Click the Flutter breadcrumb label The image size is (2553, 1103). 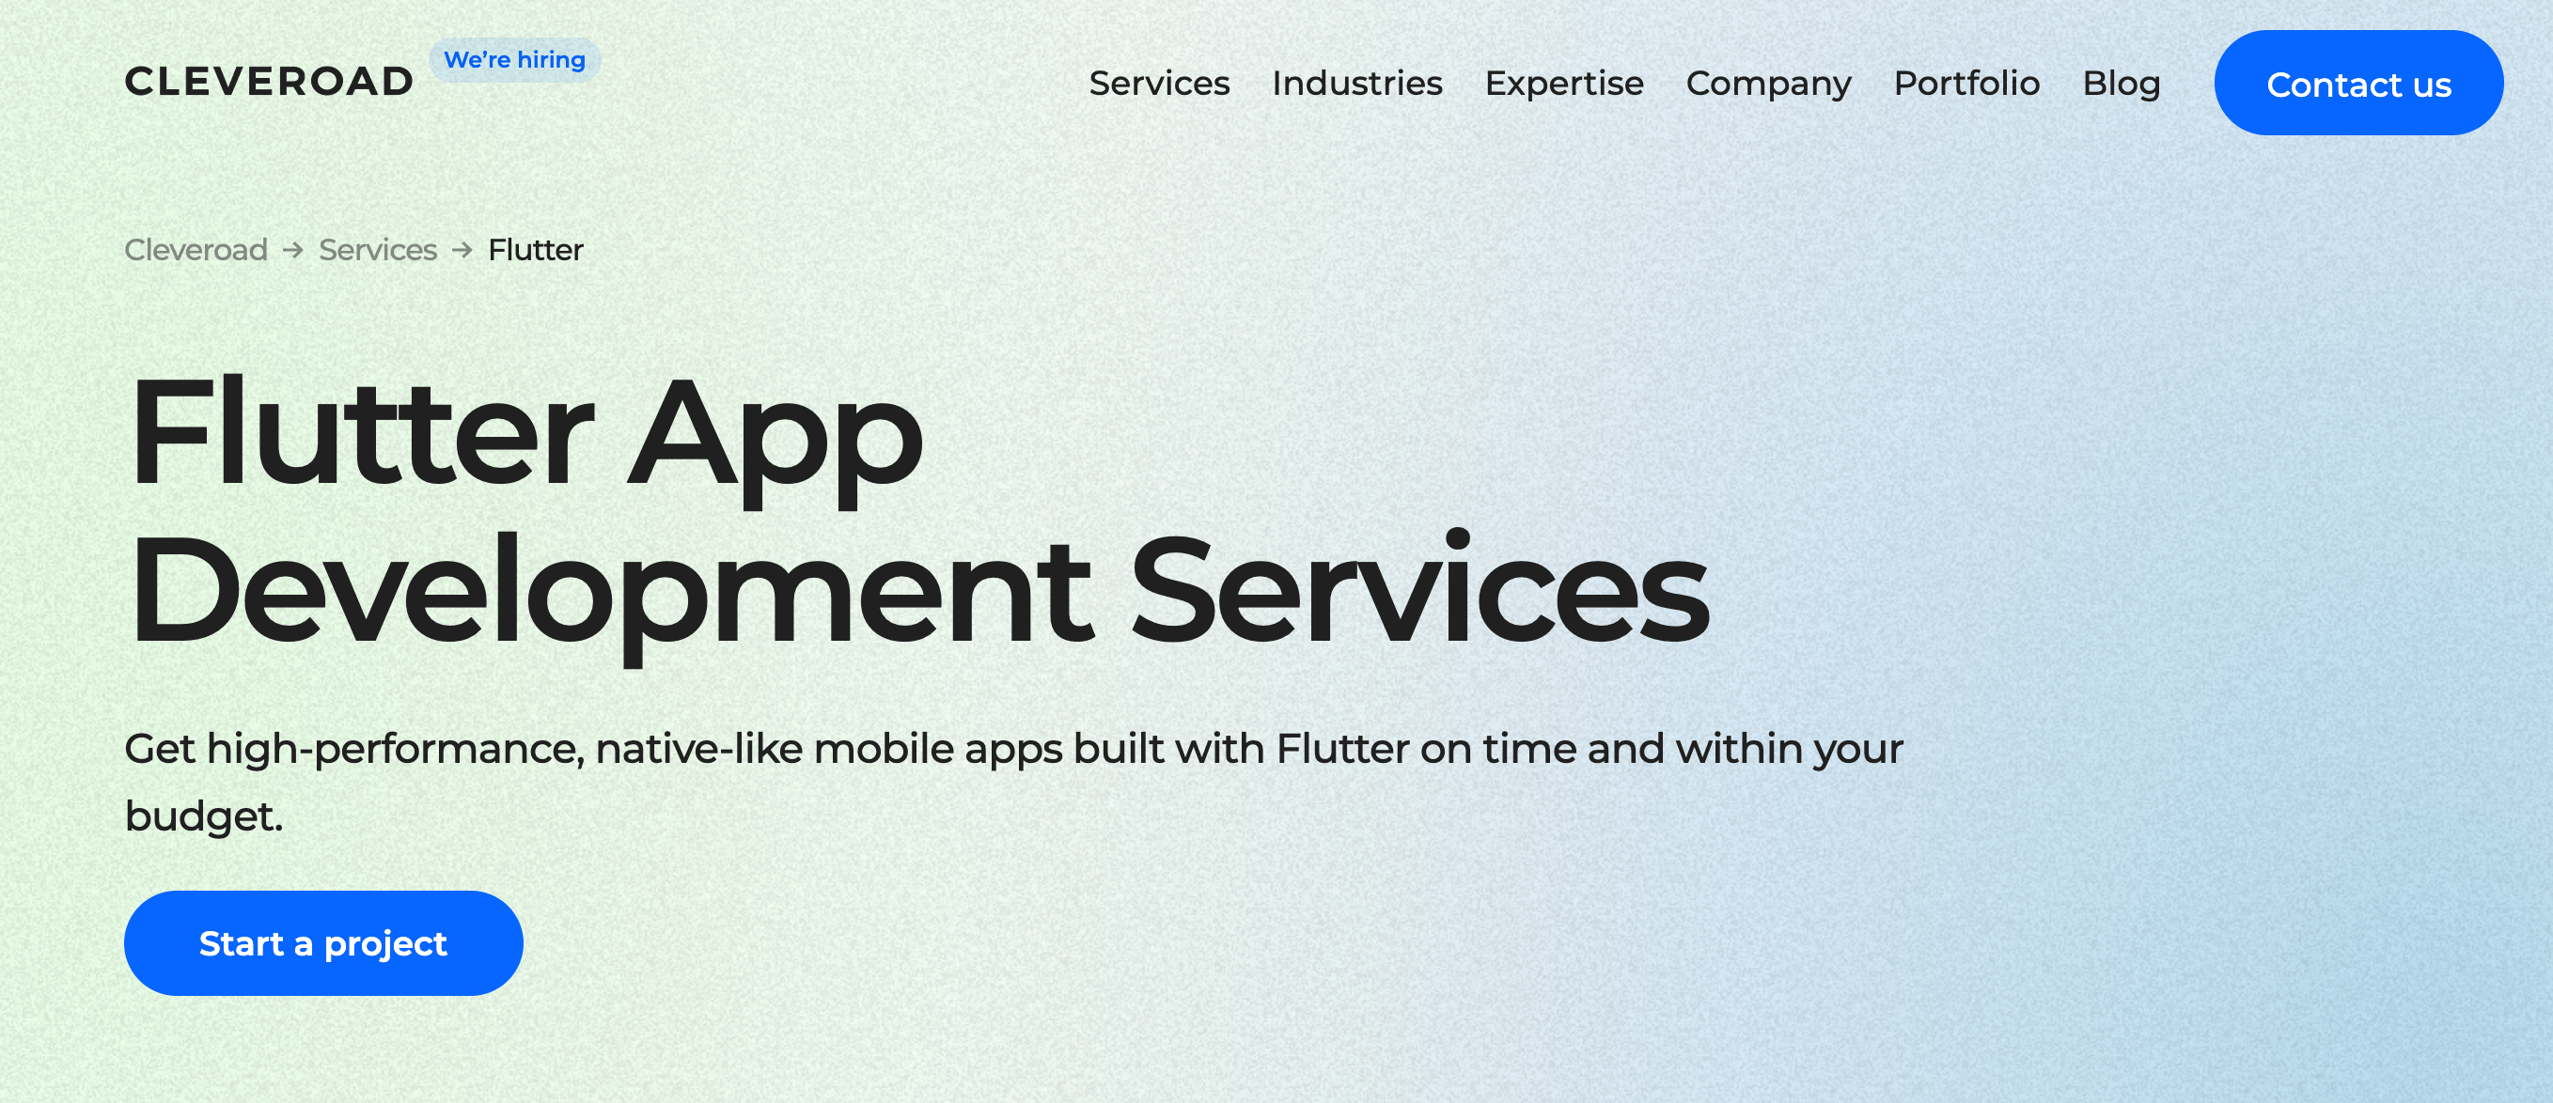[534, 249]
